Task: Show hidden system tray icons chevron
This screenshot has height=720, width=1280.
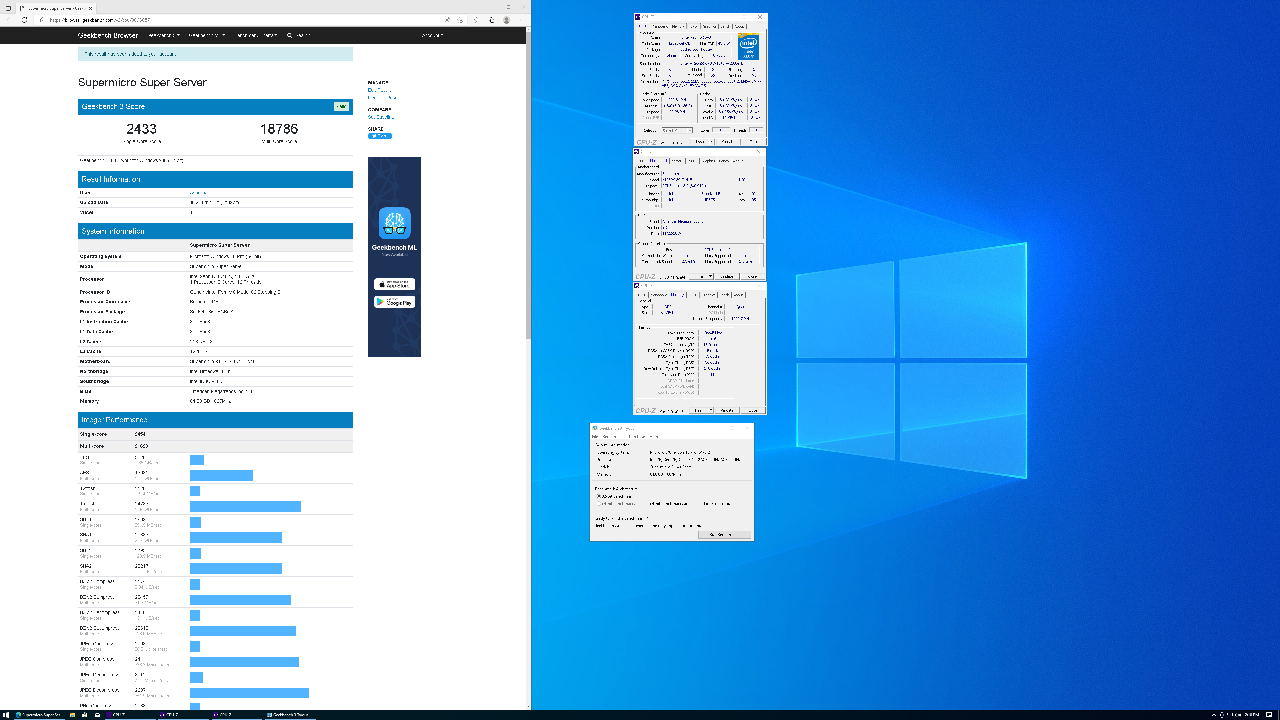Action: tap(1214, 715)
